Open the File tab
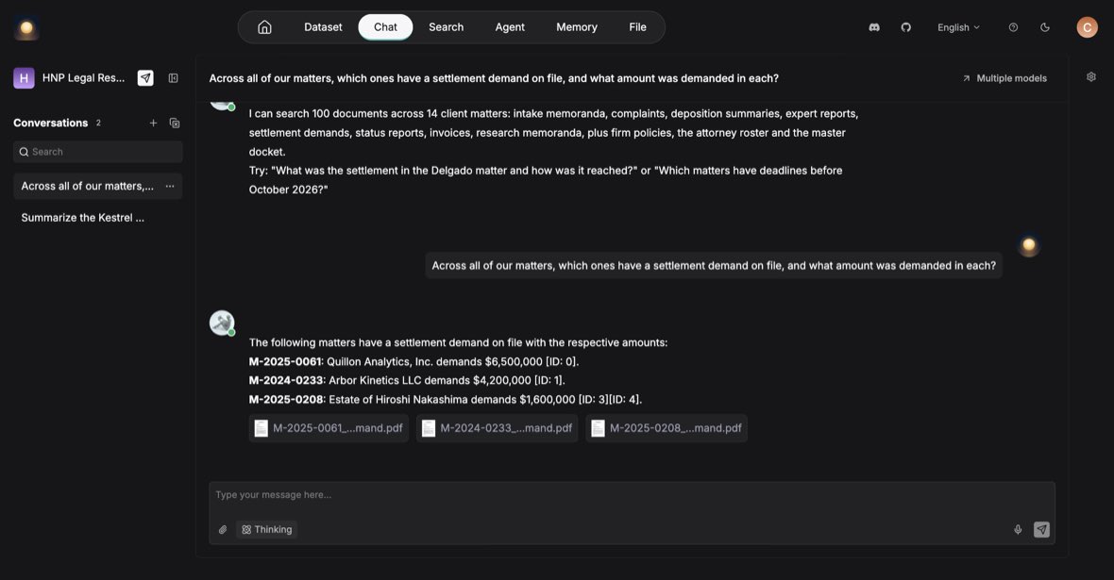The height and width of the screenshot is (580, 1114). (638, 27)
